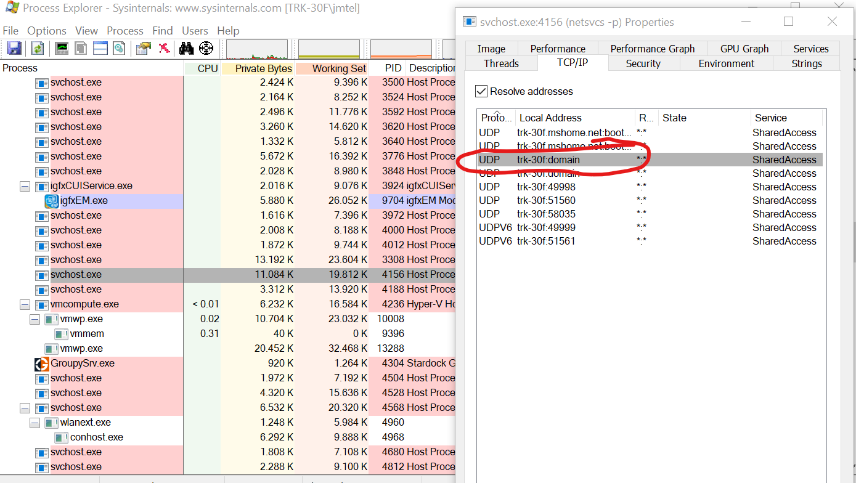Screen dimensions: 856x483
Task: Click the vmcompute.exe process icon
Action: 41,304
